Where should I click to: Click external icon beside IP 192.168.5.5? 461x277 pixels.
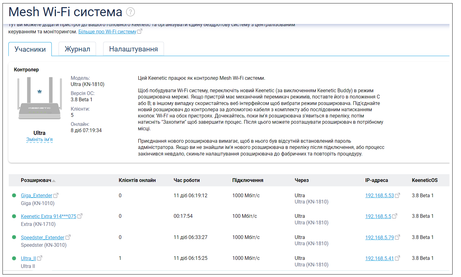[x=395, y=216]
